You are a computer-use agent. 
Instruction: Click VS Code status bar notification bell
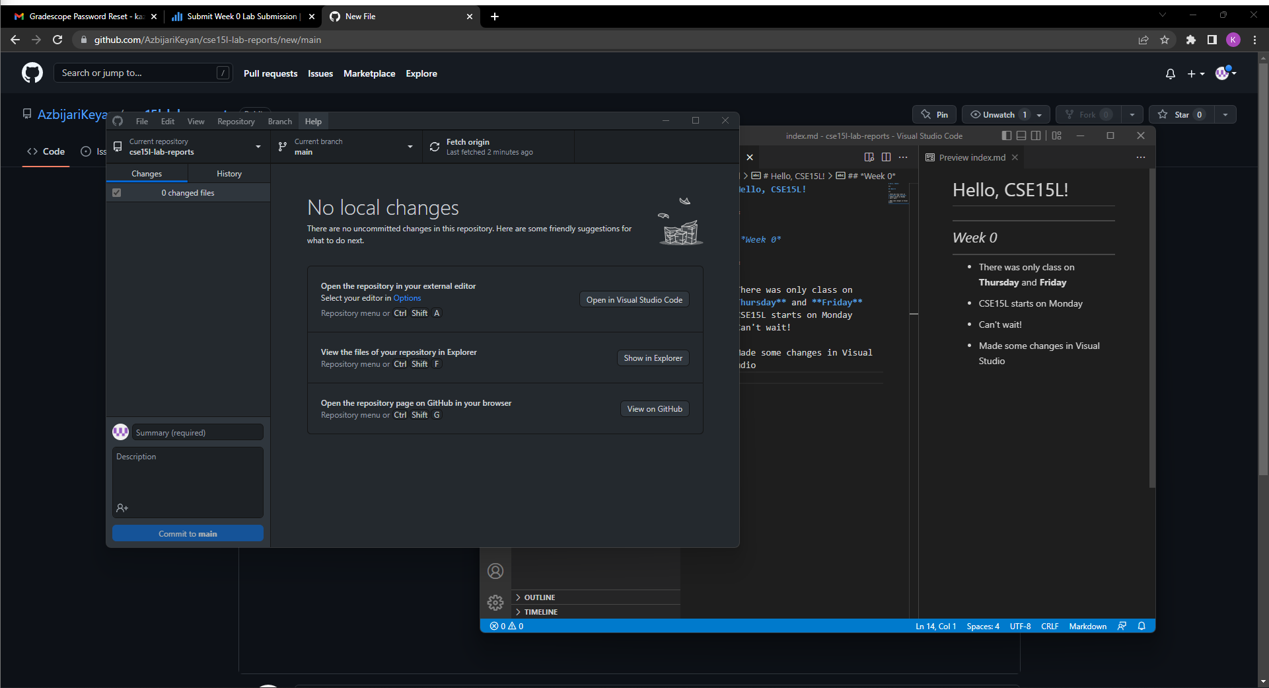coord(1142,626)
